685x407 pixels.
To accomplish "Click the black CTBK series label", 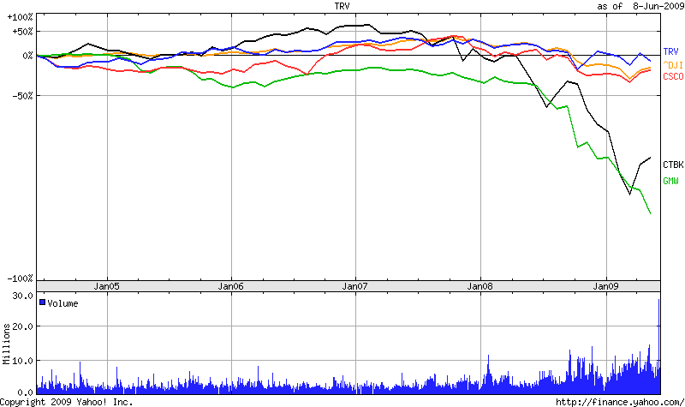I will [x=673, y=164].
